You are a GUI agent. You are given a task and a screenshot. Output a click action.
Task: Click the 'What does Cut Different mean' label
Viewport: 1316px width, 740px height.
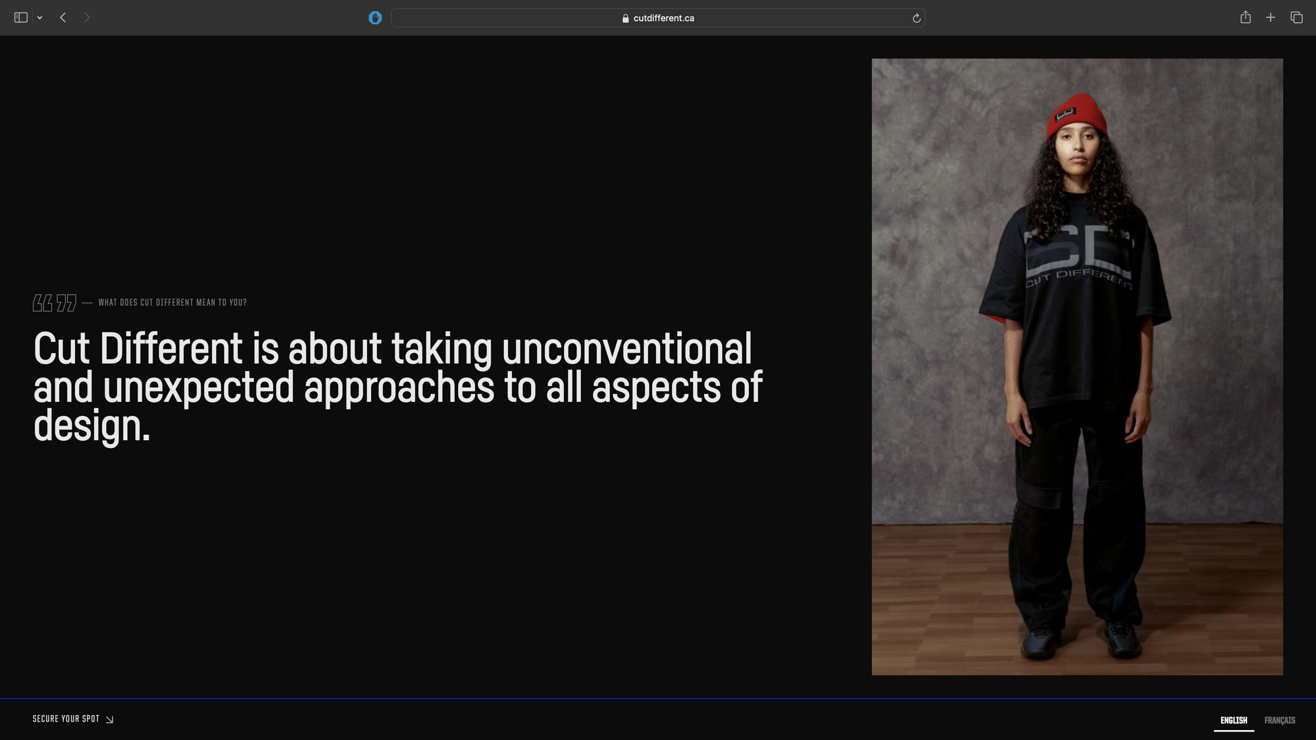pyautogui.click(x=172, y=303)
